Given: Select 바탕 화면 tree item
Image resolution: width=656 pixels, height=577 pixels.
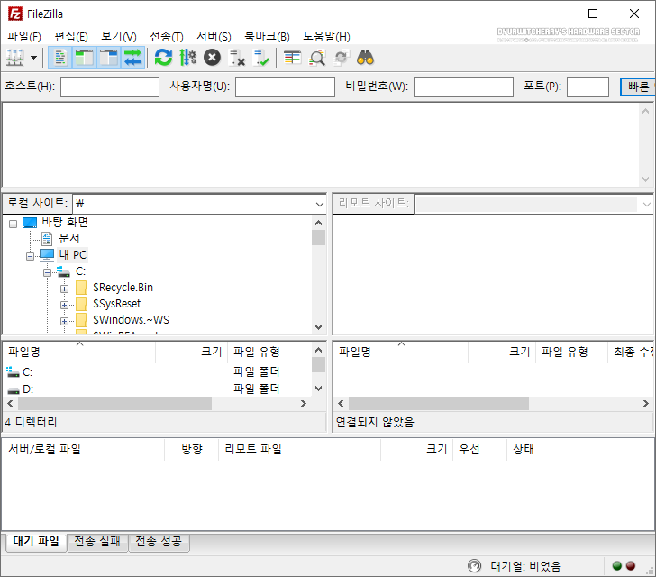Looking at the screenshot, I should 65,222.
